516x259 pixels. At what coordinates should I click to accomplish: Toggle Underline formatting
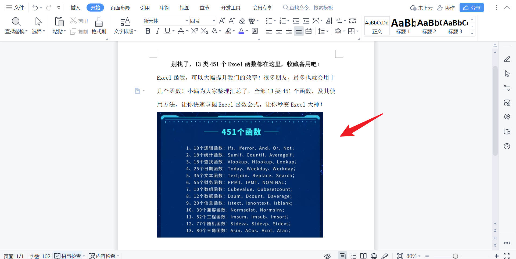[x=167, y=31]
